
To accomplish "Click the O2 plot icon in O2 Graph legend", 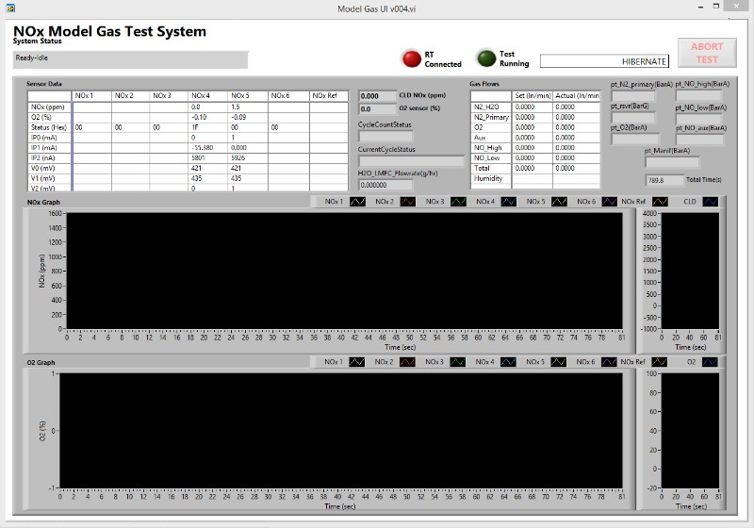I will coord(710,362).
